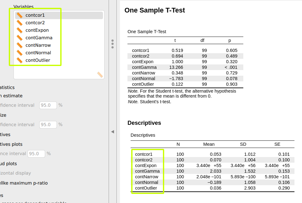
Task: Select the ruler icon next to contNormal
Action: (20, 53)
